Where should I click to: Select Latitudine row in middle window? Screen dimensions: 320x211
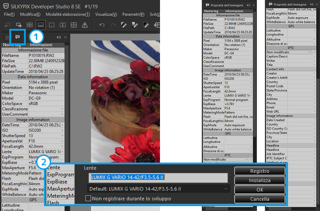[x=228, y=138]
